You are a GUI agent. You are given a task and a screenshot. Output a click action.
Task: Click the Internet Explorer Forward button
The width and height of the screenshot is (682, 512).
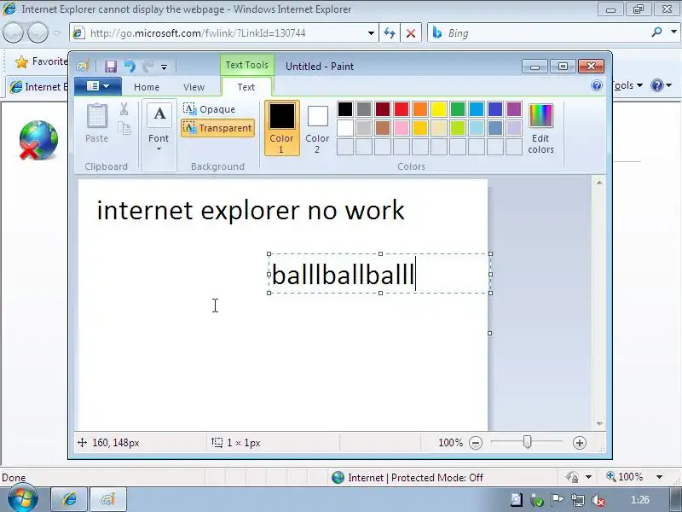[38, 33]
